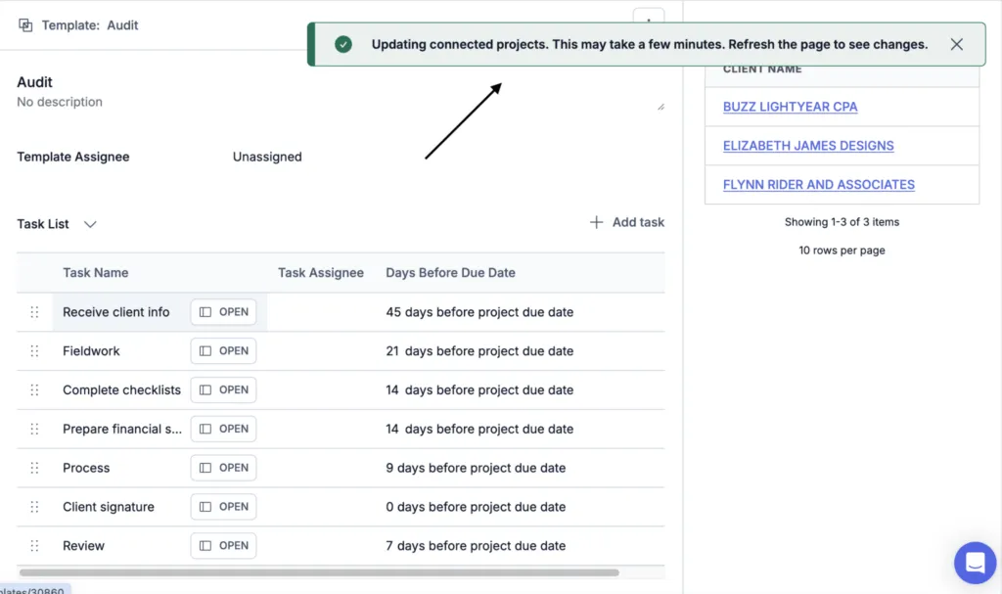This screenshot has height=594, width=1002.
Task: Open the Elizabeth James Designs client link
Action: click(x=807, y=146)
